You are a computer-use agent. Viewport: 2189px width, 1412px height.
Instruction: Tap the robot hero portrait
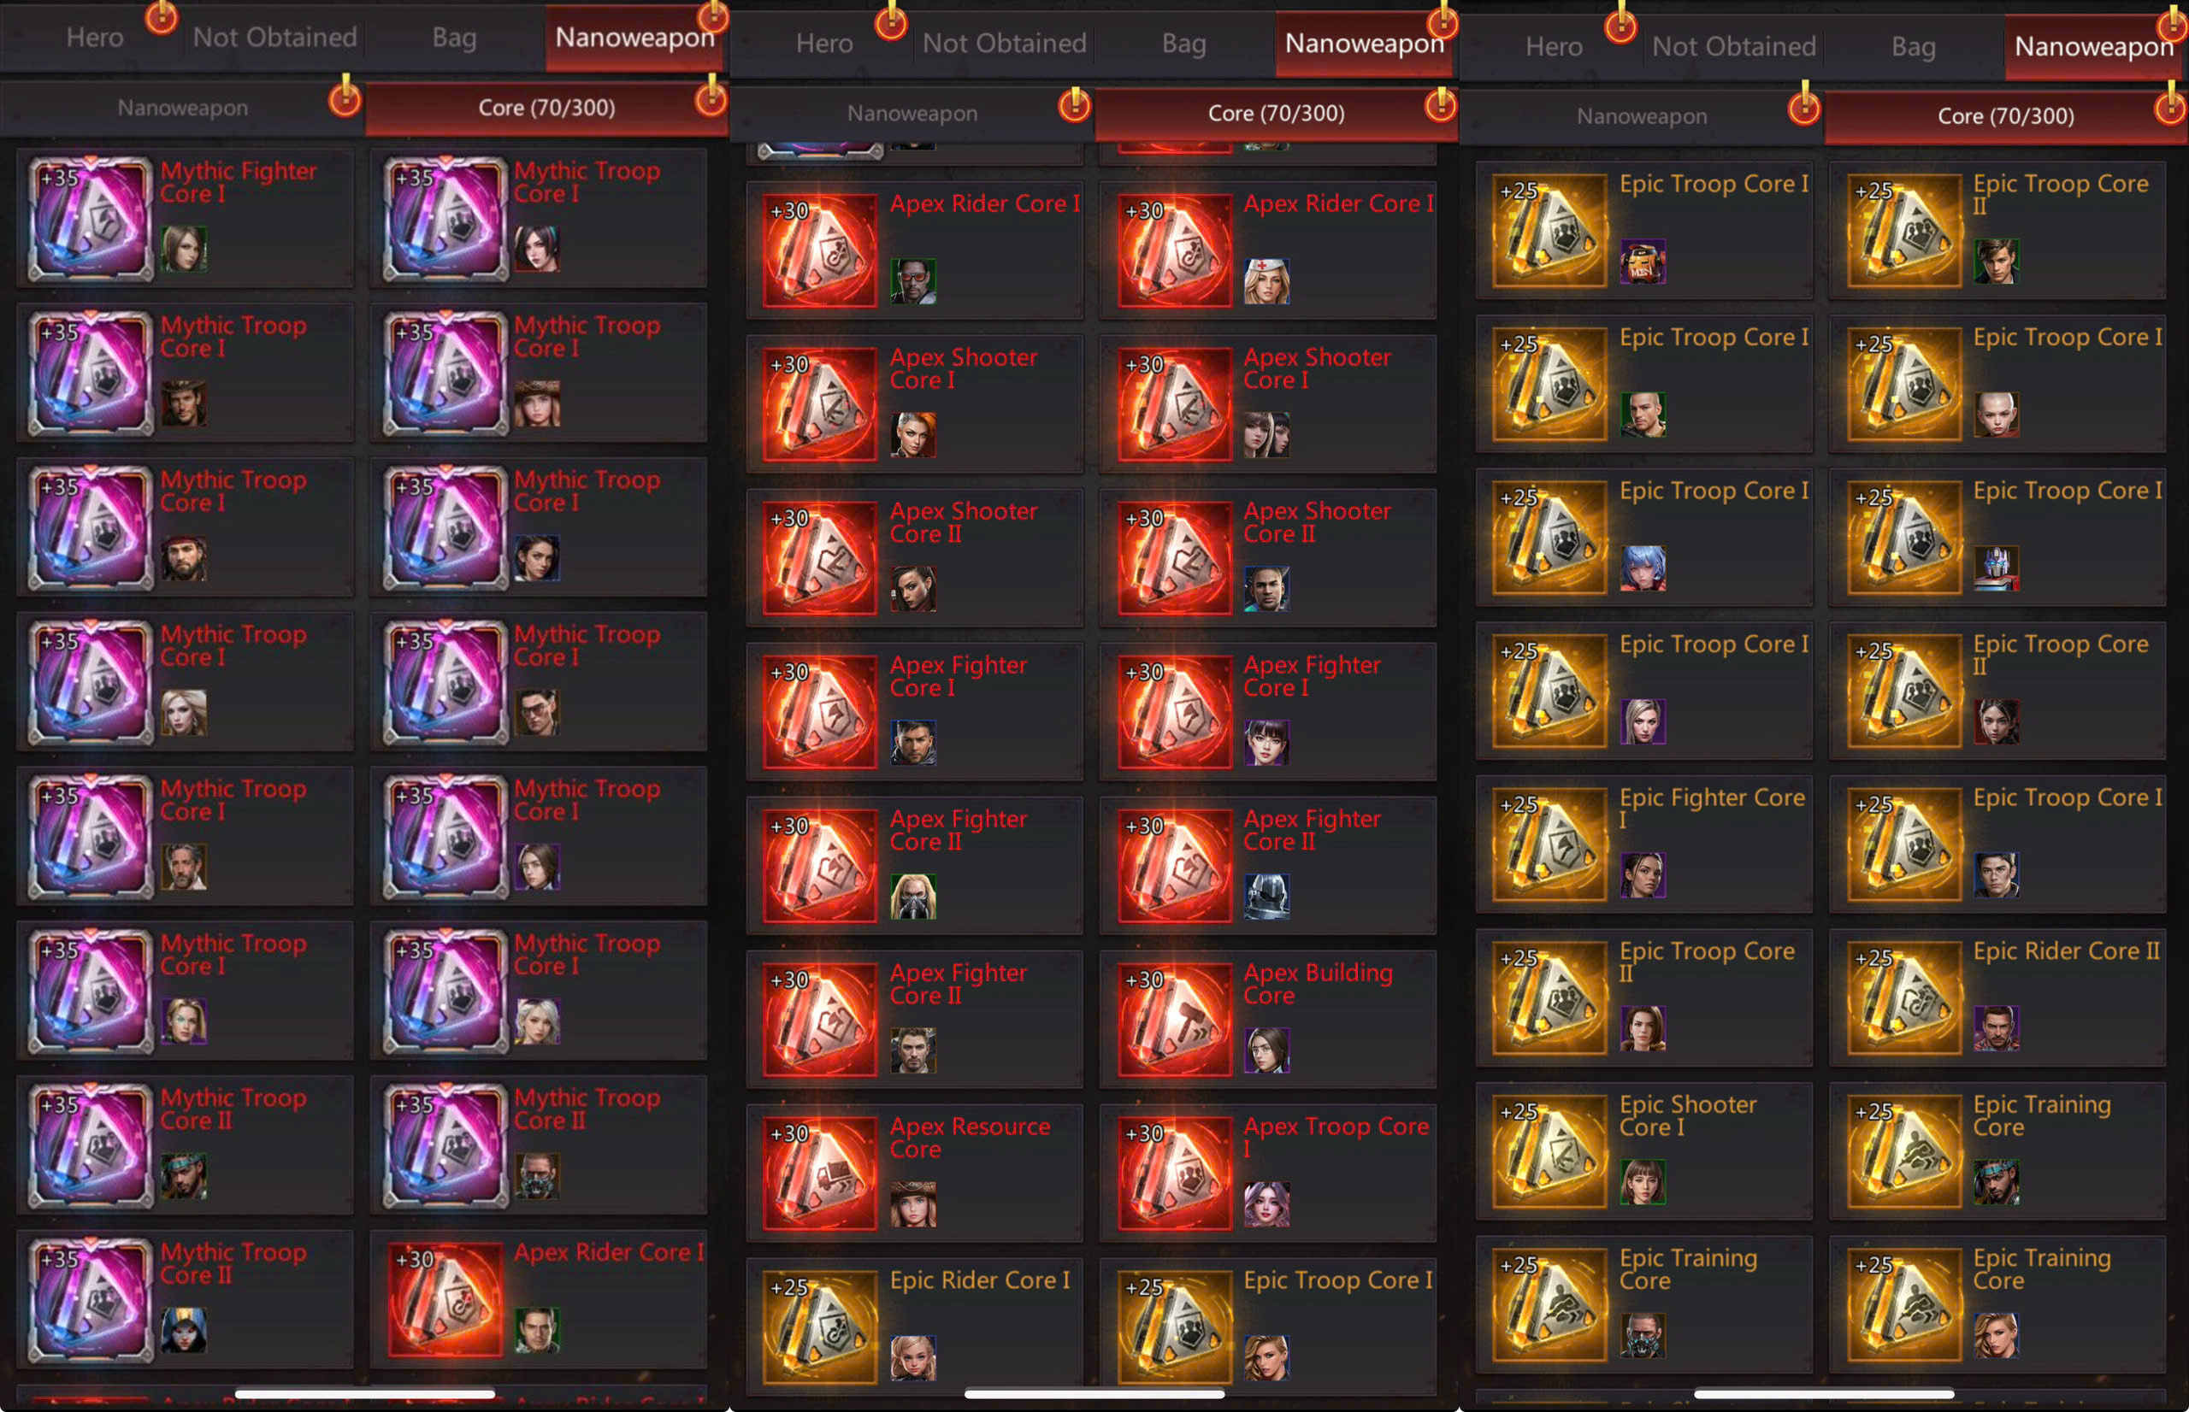(1996, 568)
